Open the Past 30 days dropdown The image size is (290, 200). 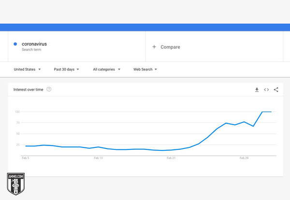(x=66, y=69)
